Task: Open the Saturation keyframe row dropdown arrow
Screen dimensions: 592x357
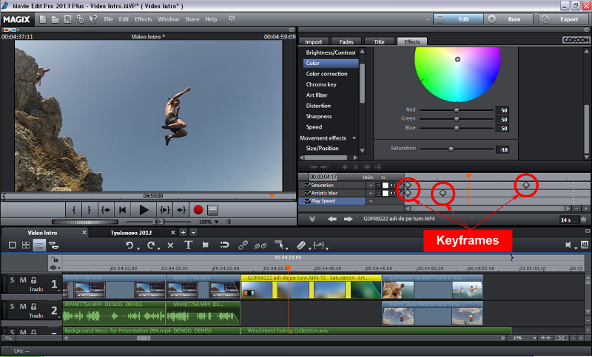Action: pos(371,185)
